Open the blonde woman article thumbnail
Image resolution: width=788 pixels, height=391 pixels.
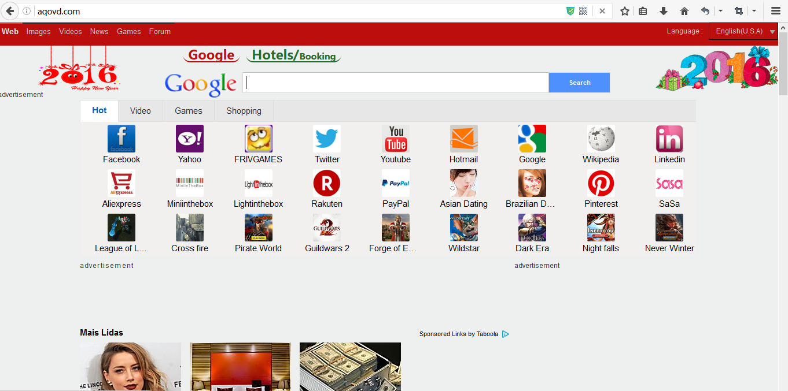click(130, 367)
